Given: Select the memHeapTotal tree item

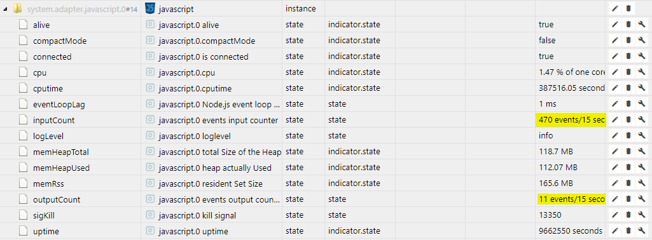Looking at the screenshot, I should 60,152.
